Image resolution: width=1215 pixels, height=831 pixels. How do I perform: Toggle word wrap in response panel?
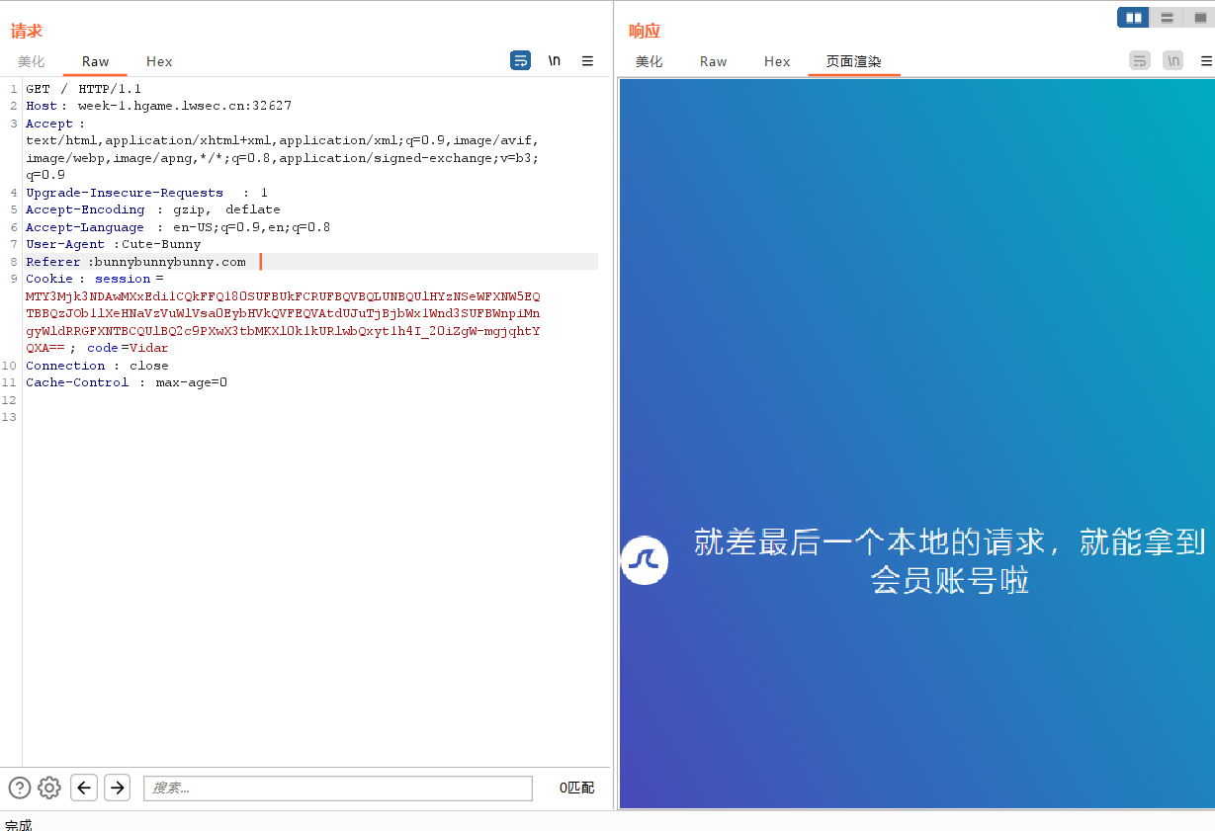pos(1139,60)
